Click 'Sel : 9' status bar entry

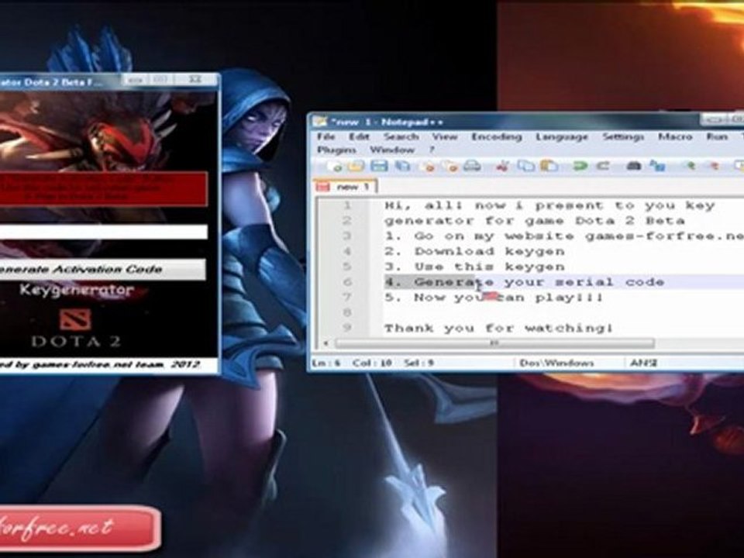(x=419, y=363)
